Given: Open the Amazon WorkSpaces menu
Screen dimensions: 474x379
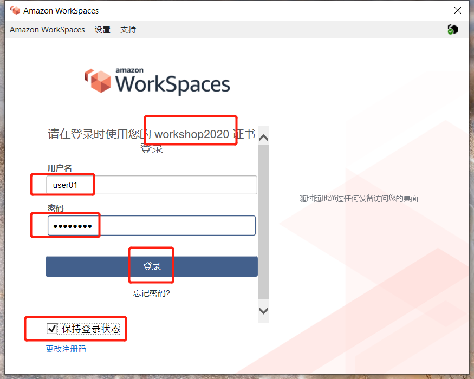Looking at the screenshot, I should 47,30.
